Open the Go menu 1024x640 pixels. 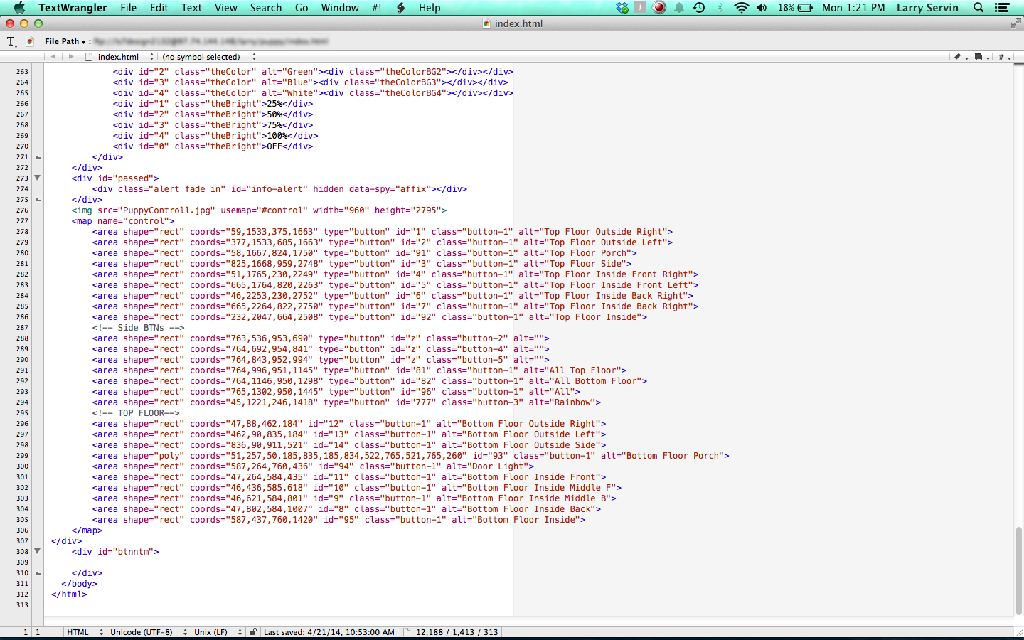(x=302, y=8)
